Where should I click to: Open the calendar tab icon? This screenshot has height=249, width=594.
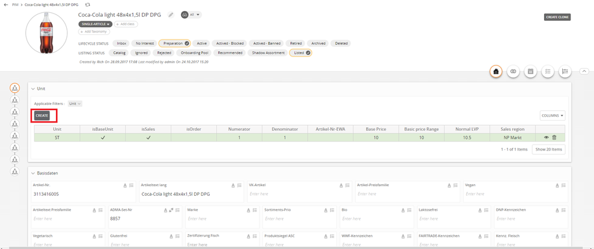point(530,71)
